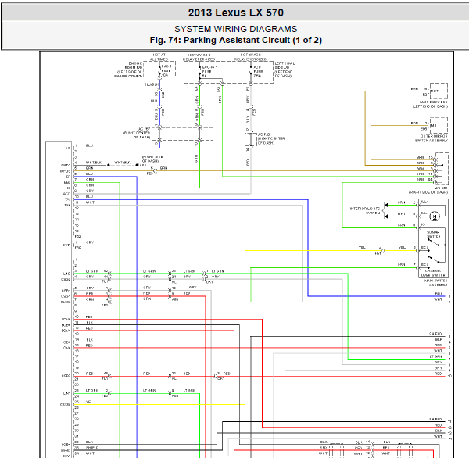Click the 'INTERIOR LIGHTS SYSTEM' label
Image resolution: width=469 pixels, height=458 pixels.
(x=365, y=210)
